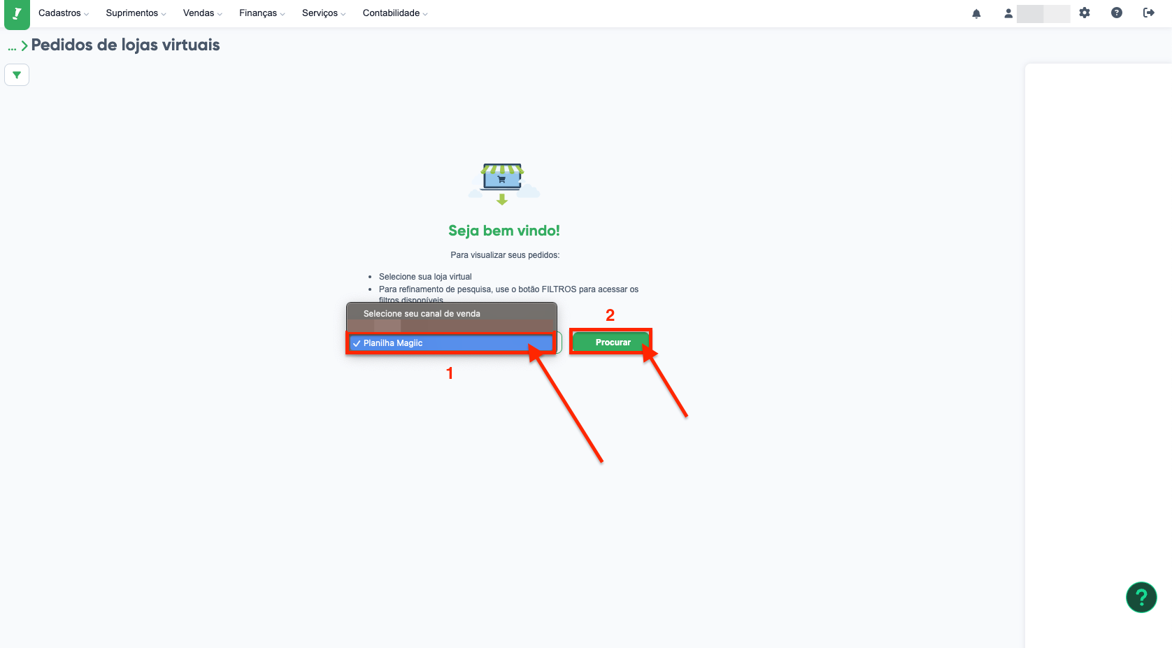Screen dimensions: 1172x648
Task: Click the 'Selecione sua loja virtual' bullet
Action: coord(425,277)
